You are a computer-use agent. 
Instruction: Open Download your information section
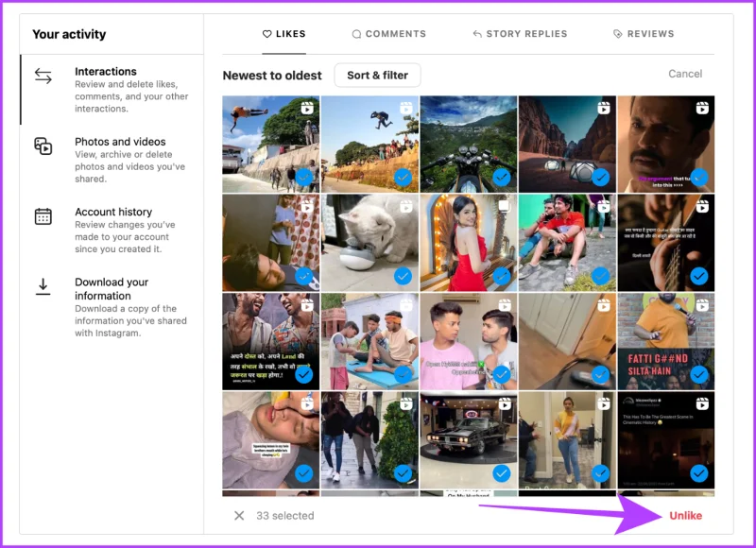(x=112, y=307)
